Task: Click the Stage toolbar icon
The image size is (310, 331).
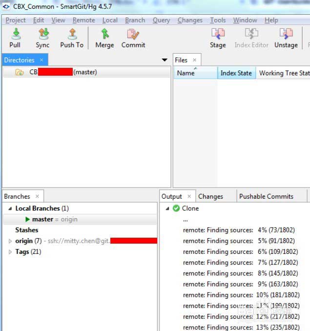Action: 218,34
